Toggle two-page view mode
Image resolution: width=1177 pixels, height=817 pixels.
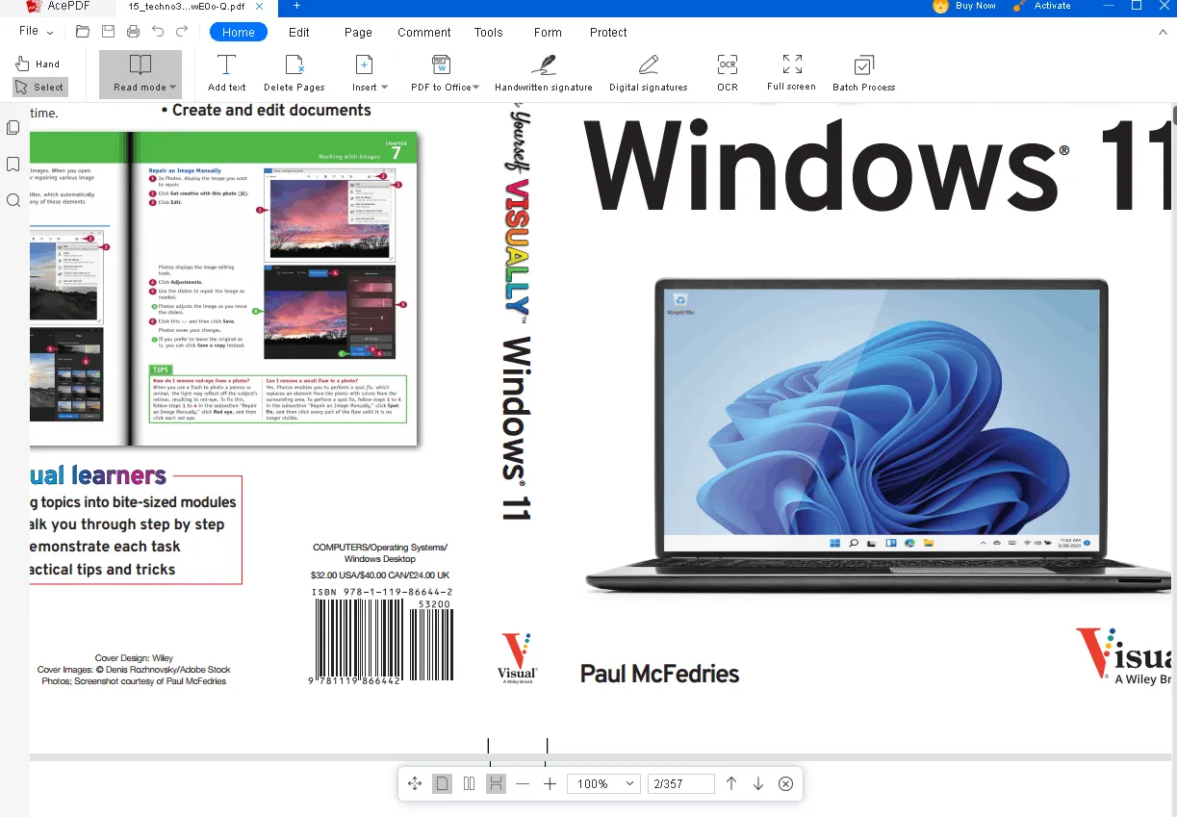click(x=469, y=783)
